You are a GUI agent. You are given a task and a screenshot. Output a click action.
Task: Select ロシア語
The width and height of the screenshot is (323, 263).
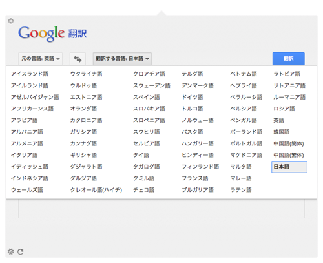tap(284, 109)
